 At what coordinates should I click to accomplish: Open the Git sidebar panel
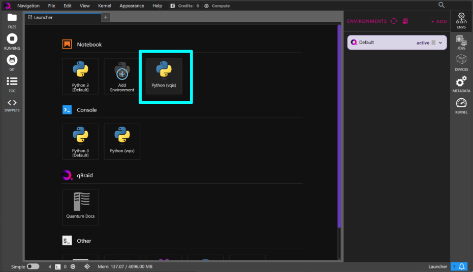click(12, 63)
